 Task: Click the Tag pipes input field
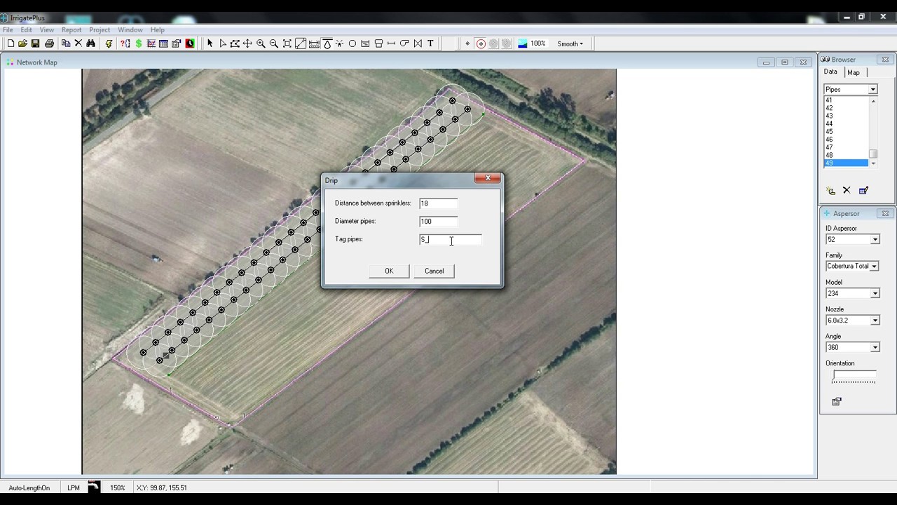(x=450, y=240)
